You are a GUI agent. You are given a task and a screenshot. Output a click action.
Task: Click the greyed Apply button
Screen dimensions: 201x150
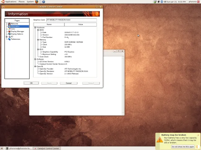pos(49,83)
